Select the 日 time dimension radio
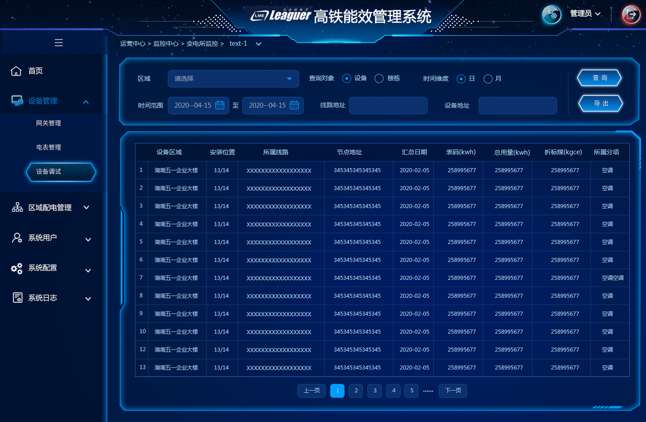 coord(461,79)
